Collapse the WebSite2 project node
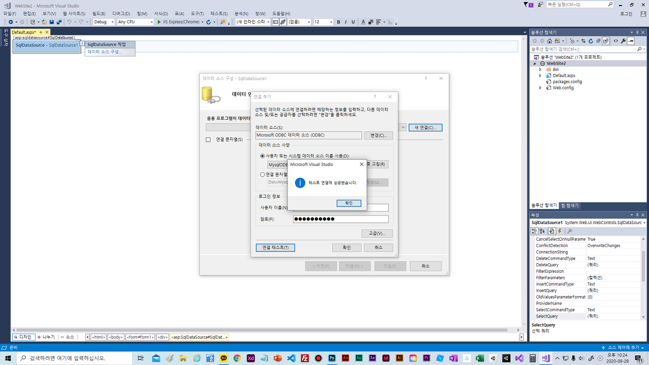Viewport: 649px width, 365px height. pyautogui.click(x=534, y=63)
